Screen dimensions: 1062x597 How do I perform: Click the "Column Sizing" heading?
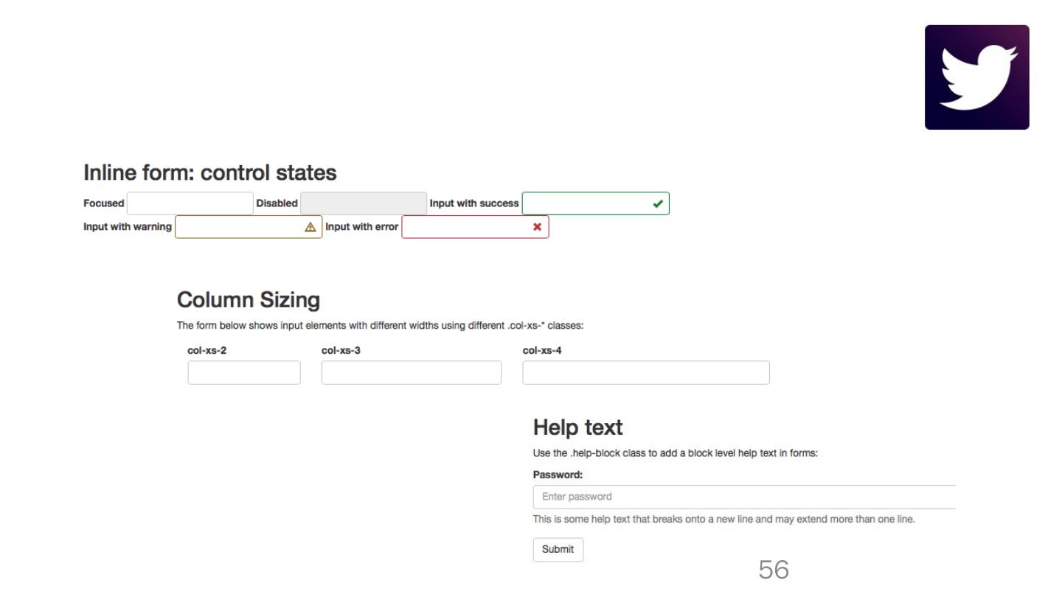(x=249, y=300)
